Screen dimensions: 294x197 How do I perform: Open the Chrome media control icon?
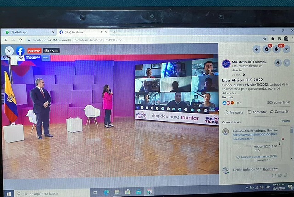(279, 39)
